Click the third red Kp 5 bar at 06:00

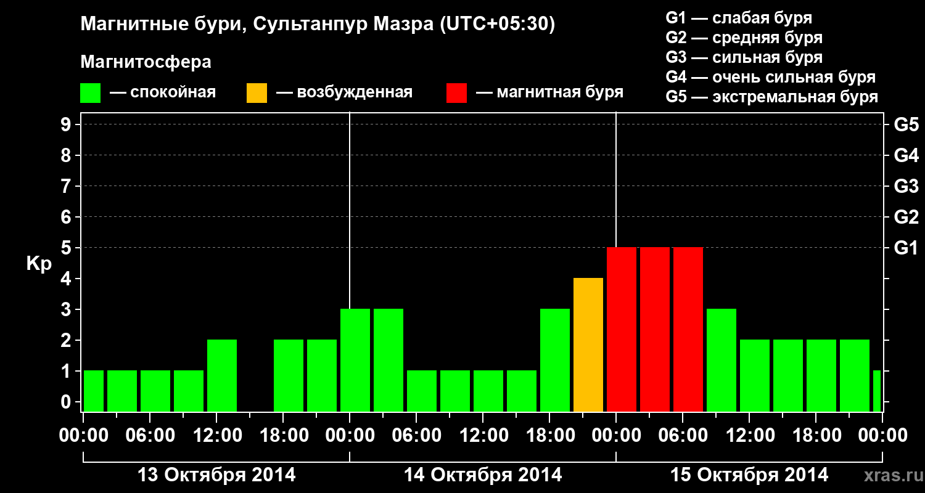688,330
